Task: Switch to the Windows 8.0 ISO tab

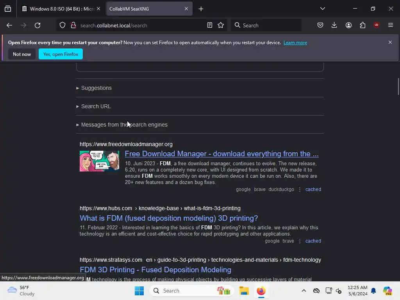Action: 61,9
